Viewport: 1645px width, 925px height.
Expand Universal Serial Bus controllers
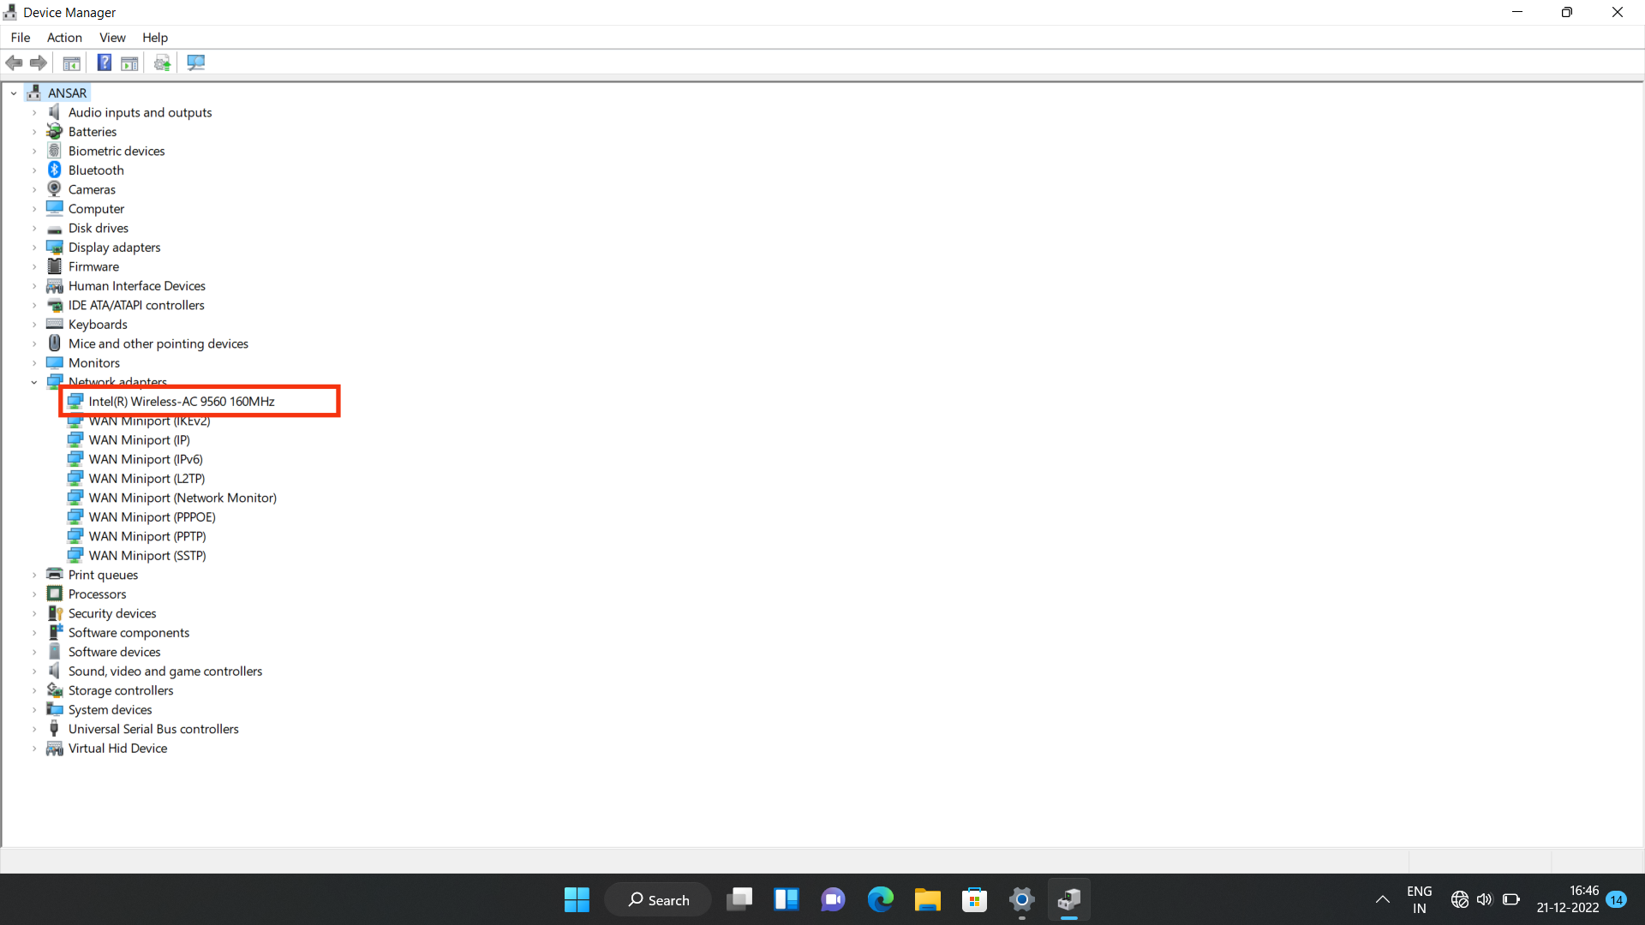pyautogui.click(x=34, y=728)
